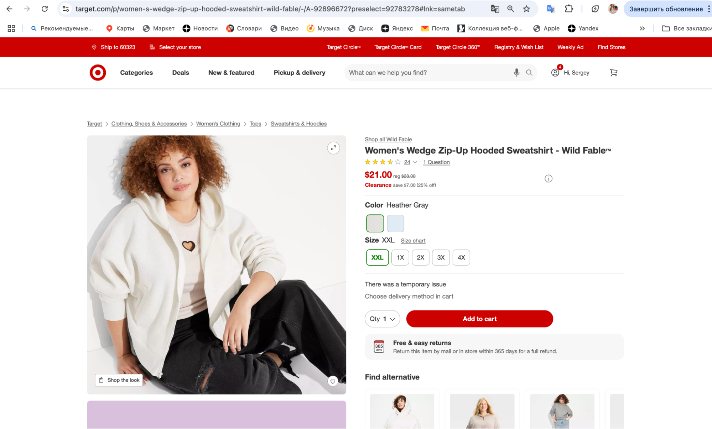This screenshot has height=429, width=712.
Task: Favorite the item with heart icon
Action: pyautogui.click(x=333, y=381)
